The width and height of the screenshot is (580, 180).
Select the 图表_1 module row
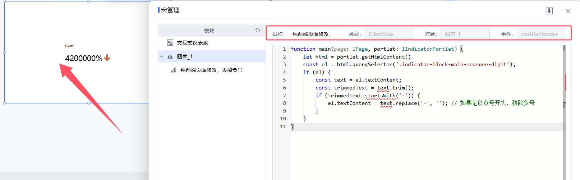(212, 56)
